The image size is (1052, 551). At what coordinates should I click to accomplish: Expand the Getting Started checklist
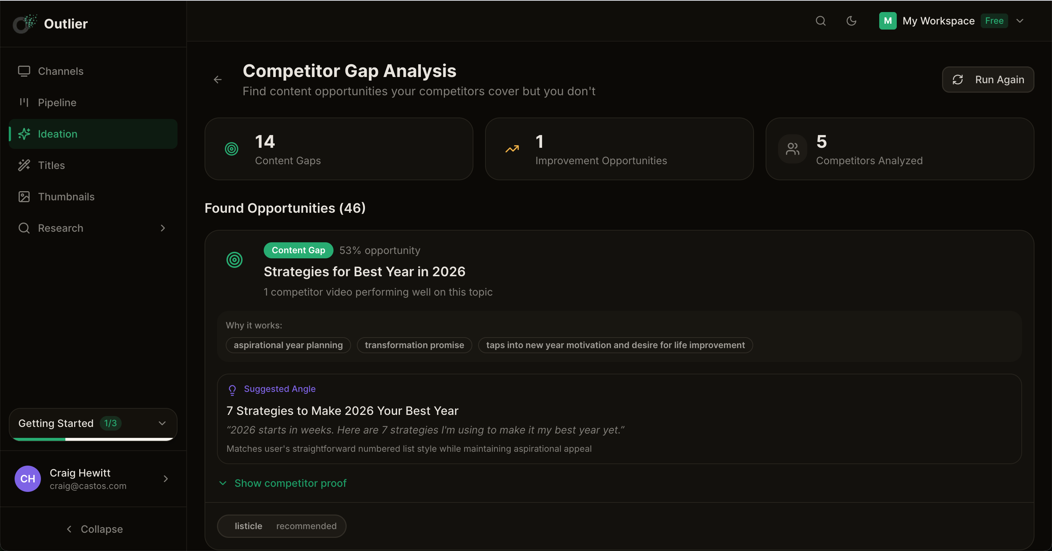[162, 423]
